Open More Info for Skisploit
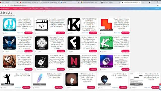The image size is (161, 91). [x=20, y=51]
